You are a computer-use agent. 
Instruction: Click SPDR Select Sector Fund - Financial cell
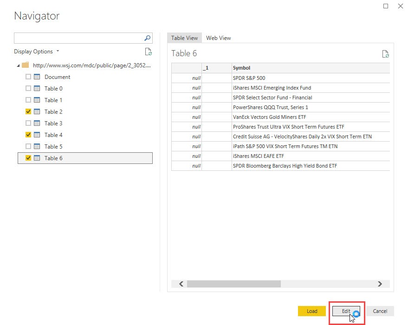(x=311, y=97)
